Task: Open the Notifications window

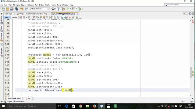Action: pos(19,102)
